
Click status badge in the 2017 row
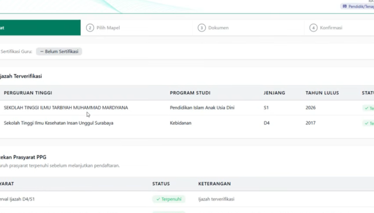coord(368,124)
